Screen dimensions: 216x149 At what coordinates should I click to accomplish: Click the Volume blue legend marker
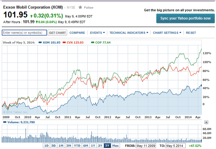(5, 122)
